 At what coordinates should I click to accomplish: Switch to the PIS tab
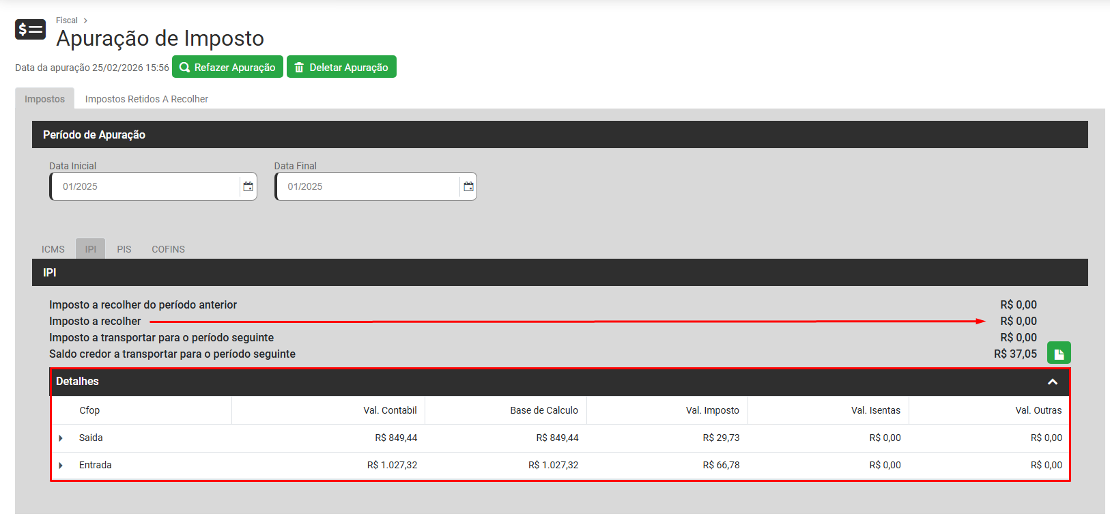[x=124, y=249]
